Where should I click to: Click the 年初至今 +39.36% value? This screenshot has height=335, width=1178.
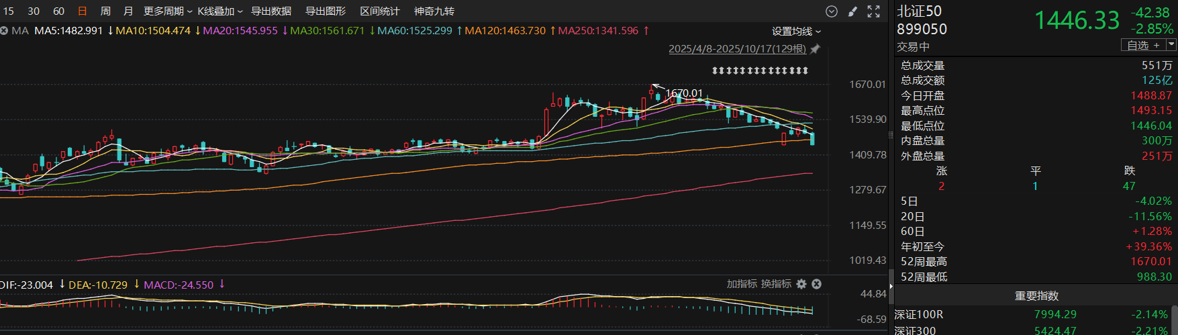tap(1148, 246)
